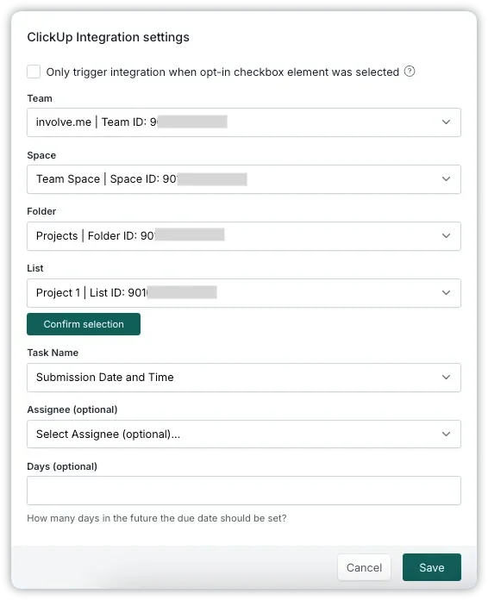Enable the opt-in checkbox trigger option

pos(34,72)
